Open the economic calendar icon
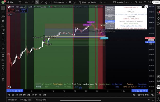The image size is (160, 102). 158,82
